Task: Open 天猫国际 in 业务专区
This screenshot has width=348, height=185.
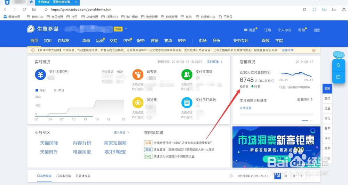Action: point(49,143)
